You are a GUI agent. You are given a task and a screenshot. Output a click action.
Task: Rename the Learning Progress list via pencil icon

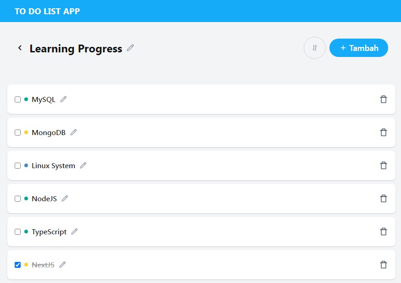pos(130,48)
